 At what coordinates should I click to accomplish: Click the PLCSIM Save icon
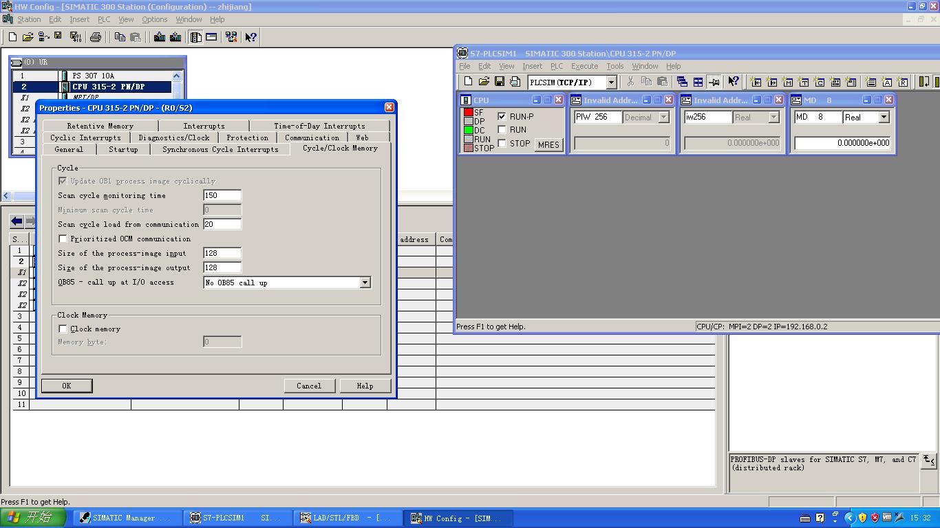coord(500,82)
